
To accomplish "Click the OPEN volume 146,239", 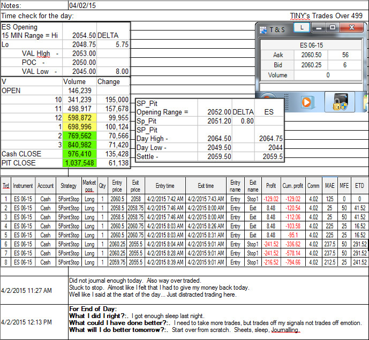I will (x=80, y=90).
